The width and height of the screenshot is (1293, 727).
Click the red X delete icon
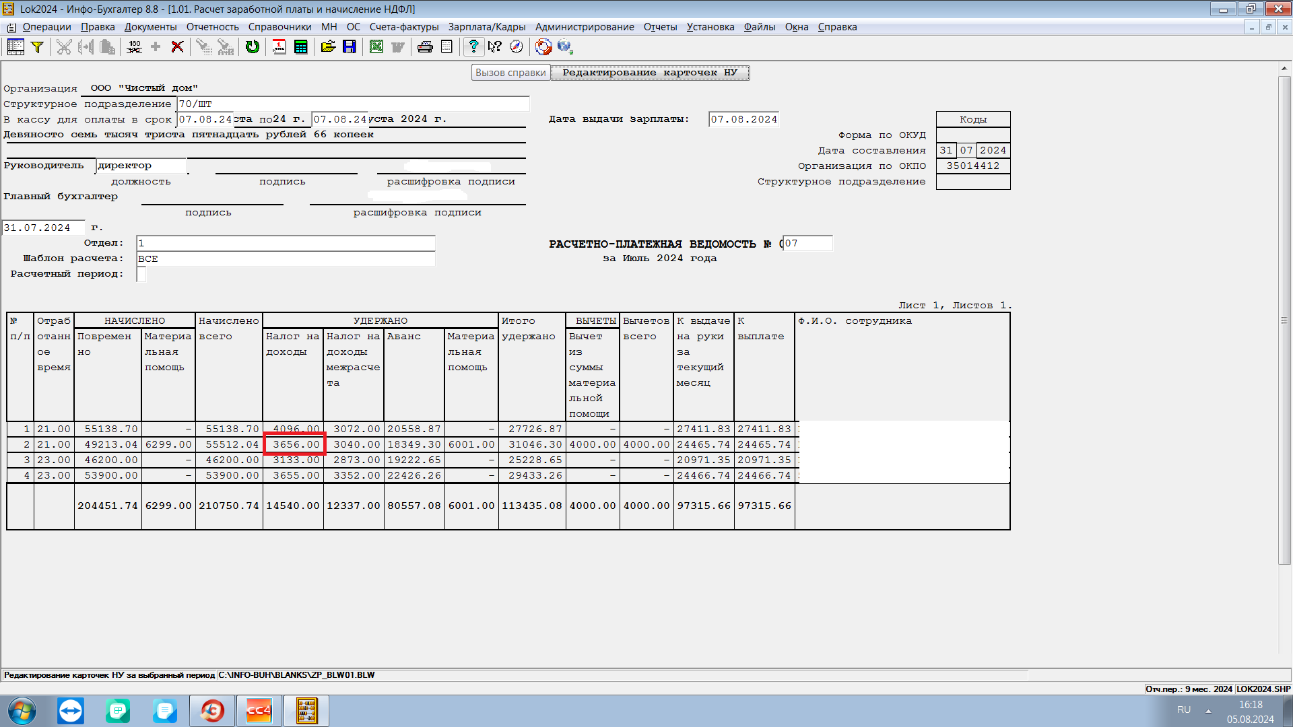point(177,46)
